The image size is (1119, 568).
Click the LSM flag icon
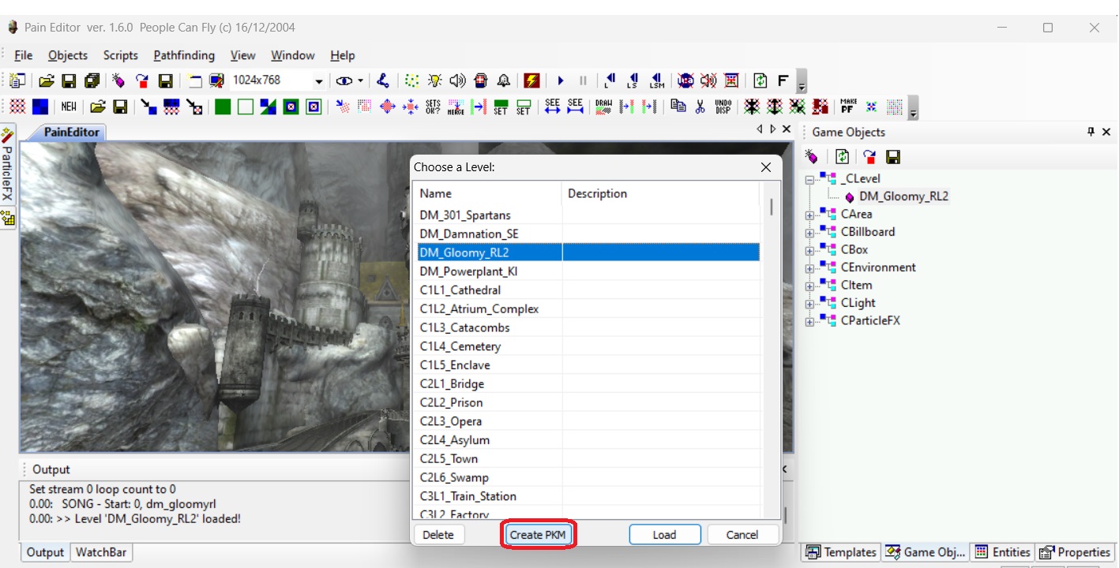657,80
